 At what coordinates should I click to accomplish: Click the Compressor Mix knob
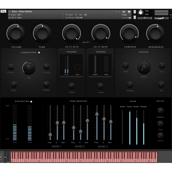point(29,68)
